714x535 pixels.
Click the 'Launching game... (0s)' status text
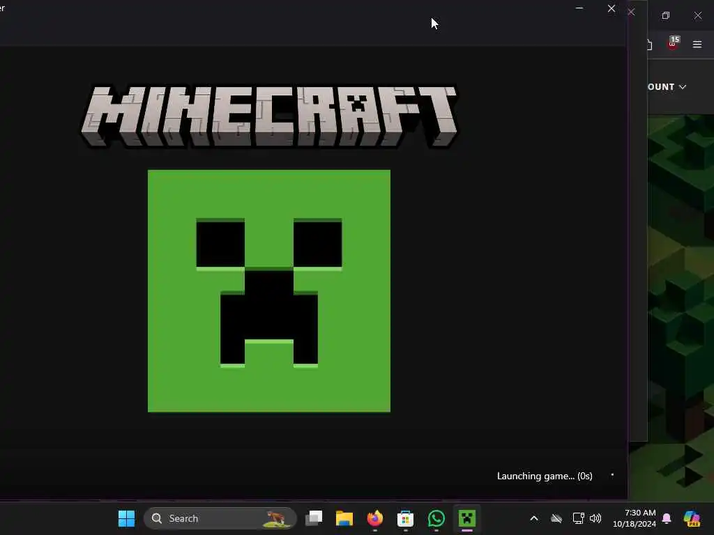[545, 476]
